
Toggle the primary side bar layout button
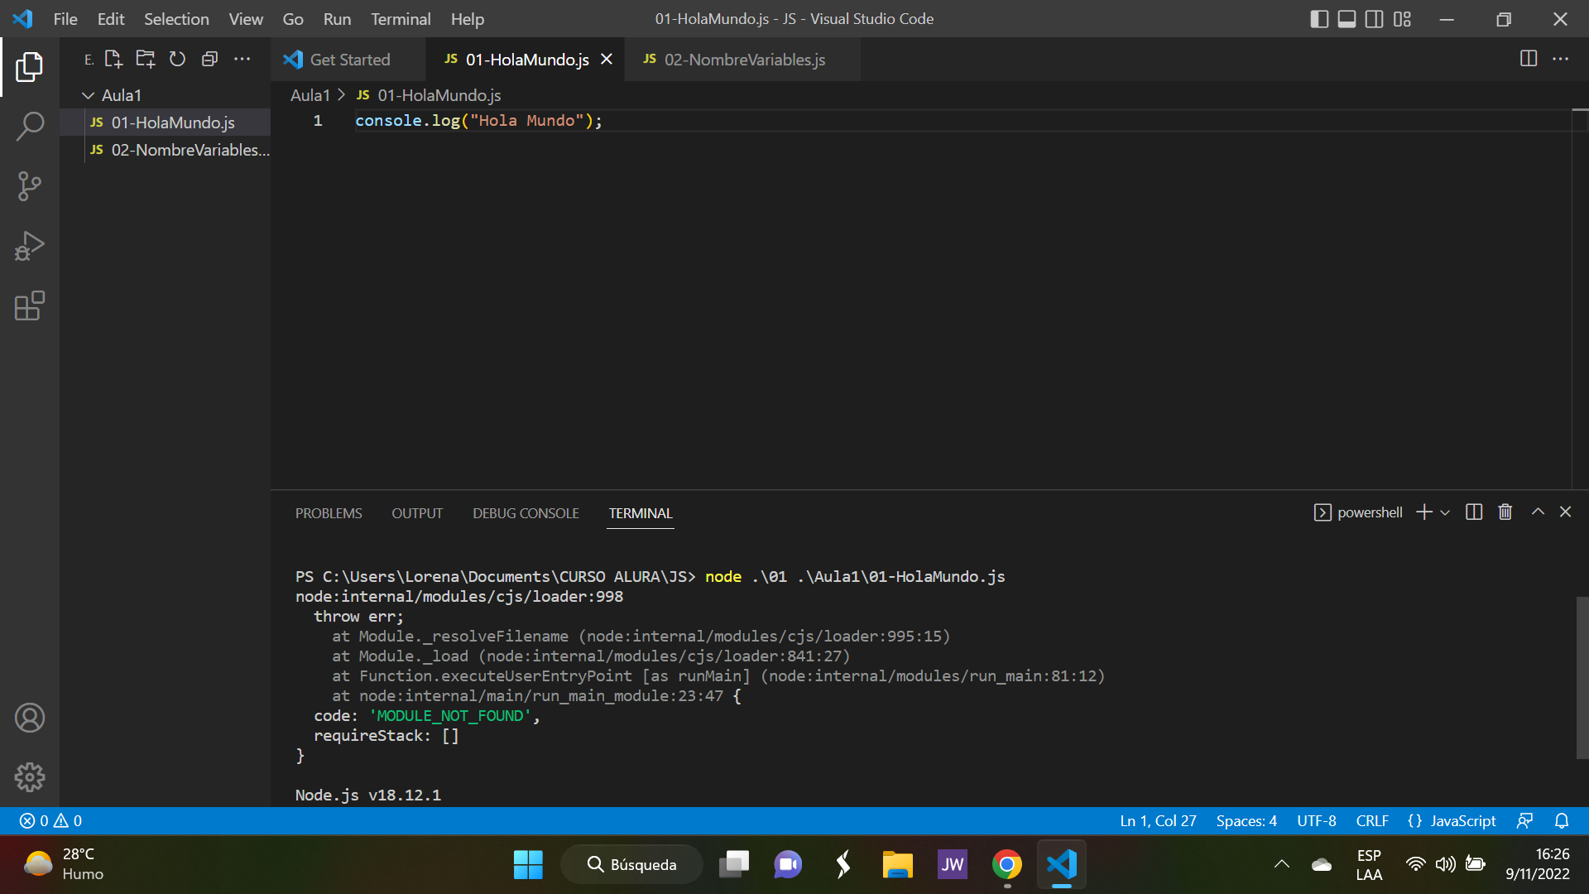(1320, 19)
